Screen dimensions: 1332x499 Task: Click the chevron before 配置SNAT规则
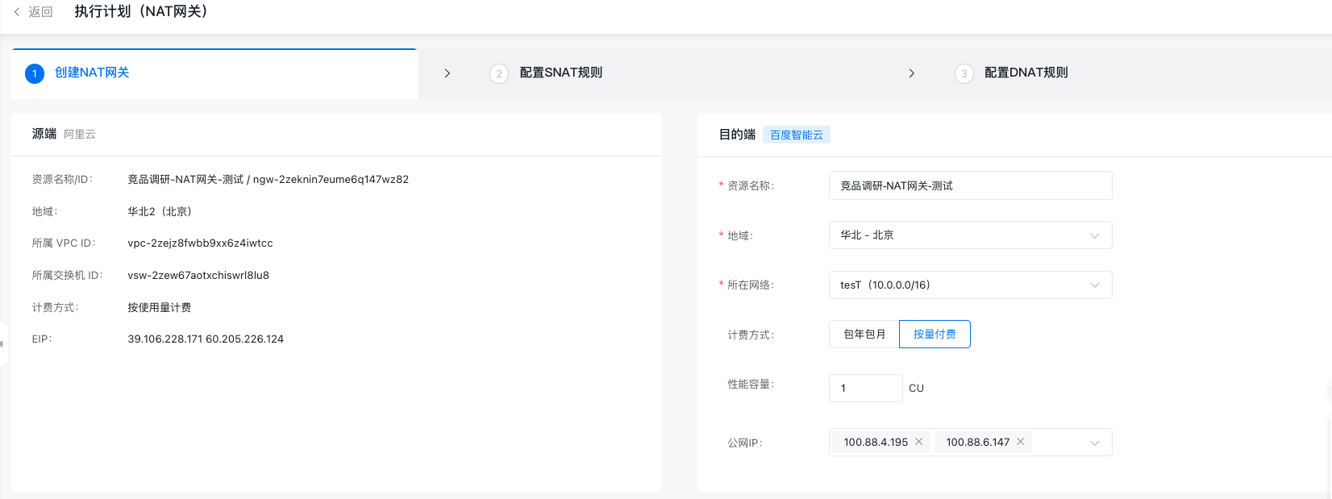(447, 73)
